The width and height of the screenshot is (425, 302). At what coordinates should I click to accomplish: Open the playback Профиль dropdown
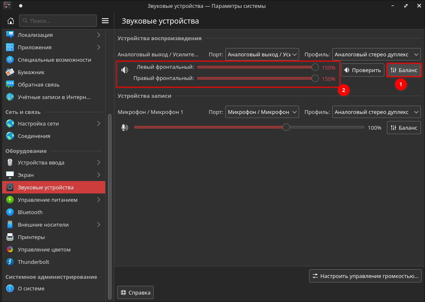point(377,55)
